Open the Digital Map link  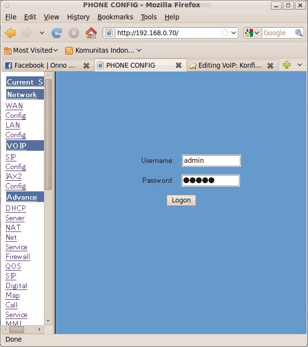16,290
